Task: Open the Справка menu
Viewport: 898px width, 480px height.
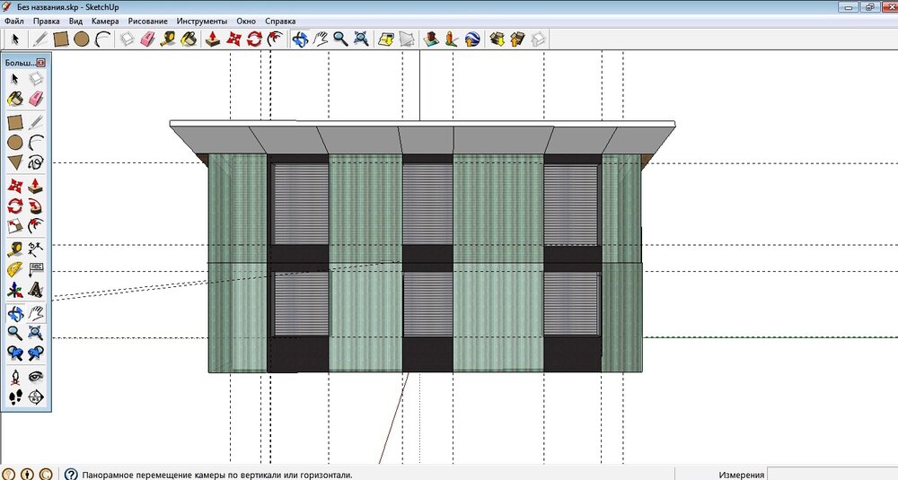Action: click(x=279, y=20)
